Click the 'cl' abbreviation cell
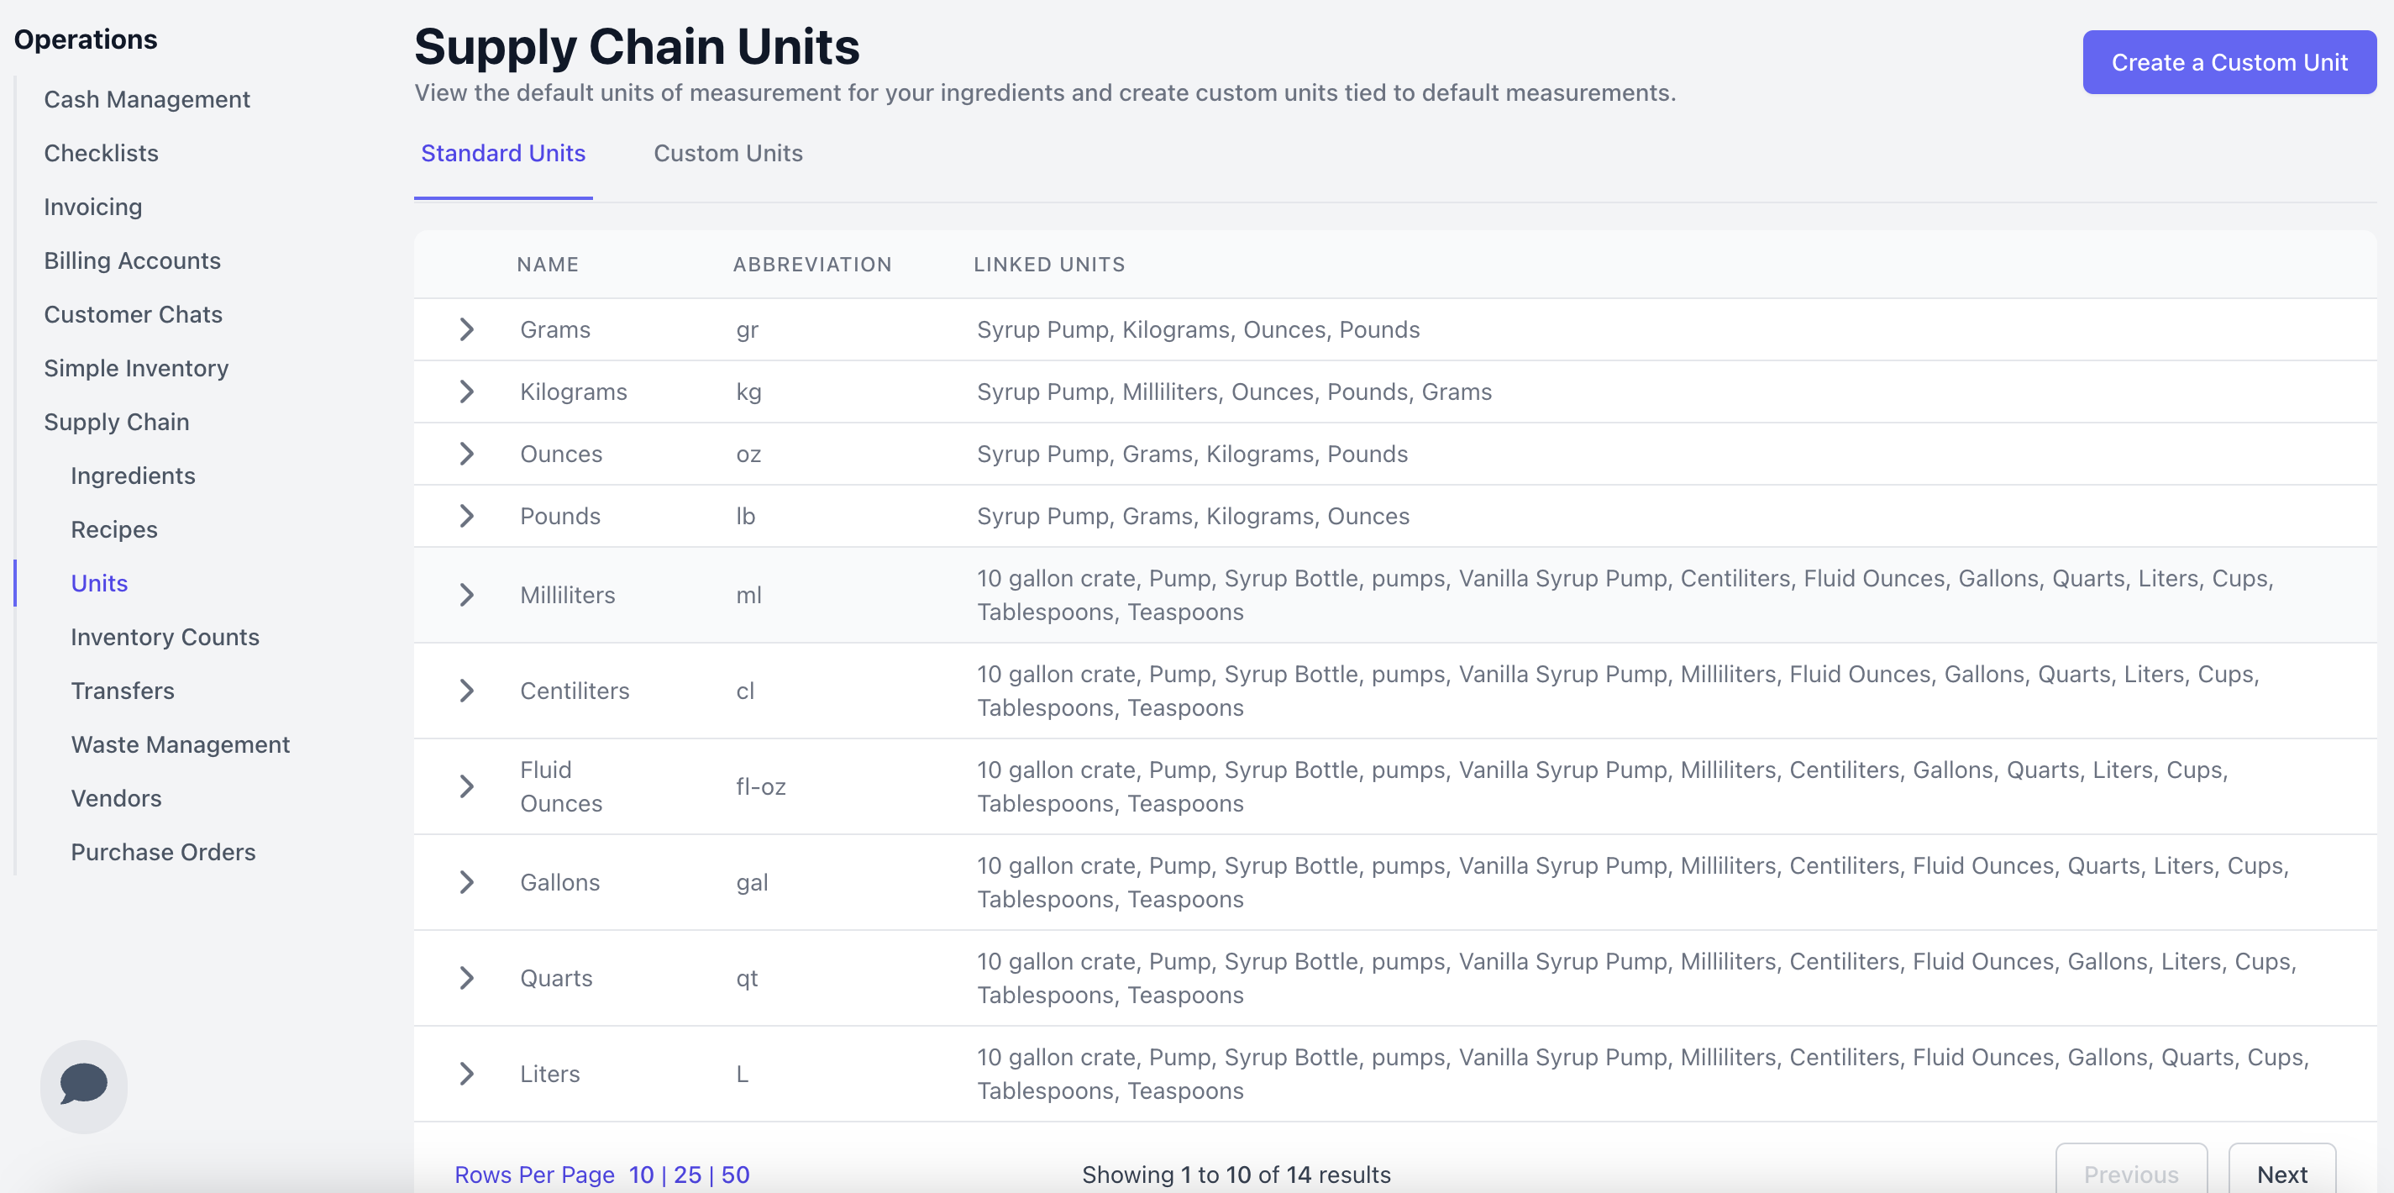This screenshot has width=2394, height=1193. pyautogui.click(x=745, y=691)
